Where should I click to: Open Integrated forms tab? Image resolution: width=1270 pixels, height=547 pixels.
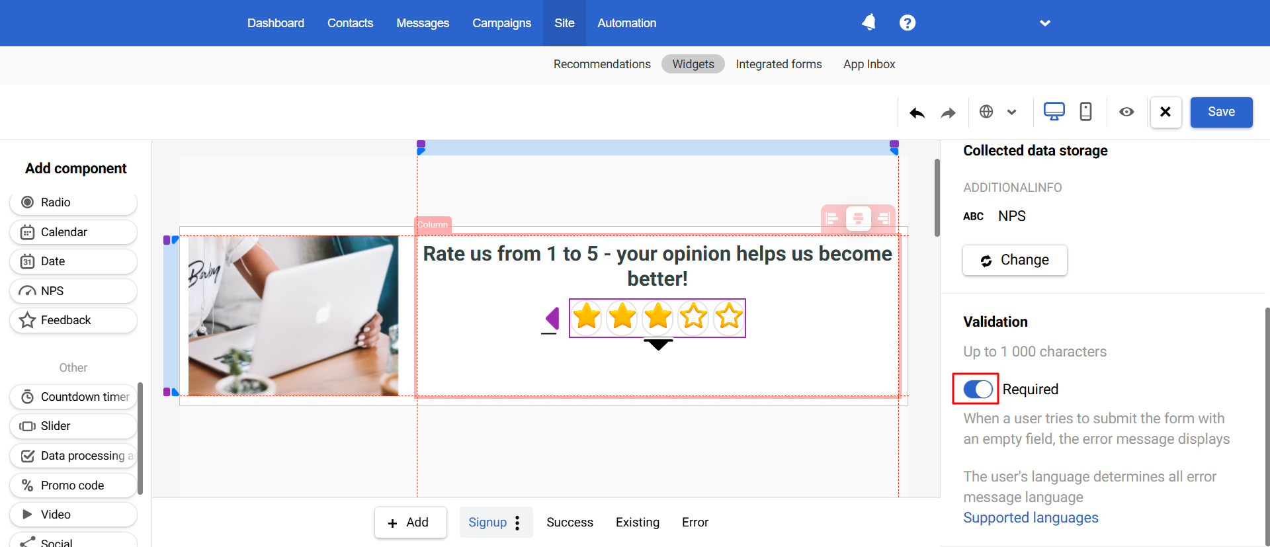tap(779, 64)
